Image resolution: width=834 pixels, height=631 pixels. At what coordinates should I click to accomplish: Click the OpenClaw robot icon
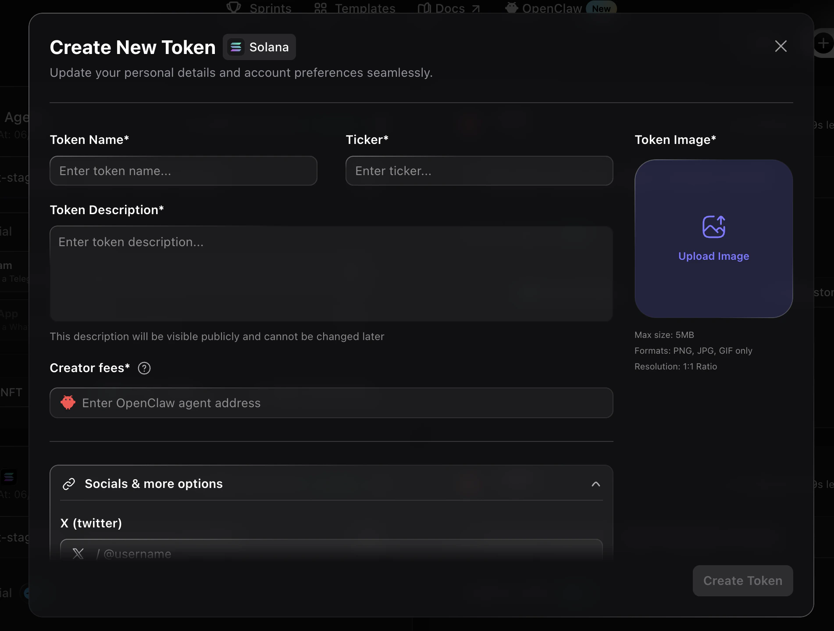(511, 7)
